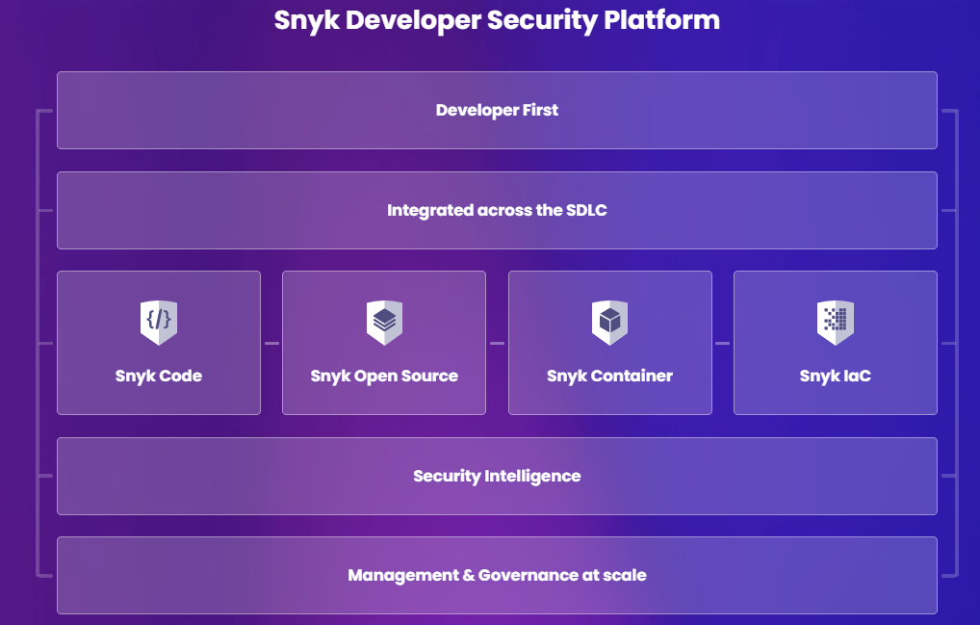Click the Snyk Container cube icon
Screen dimensions: 980x625
point(610,323)
